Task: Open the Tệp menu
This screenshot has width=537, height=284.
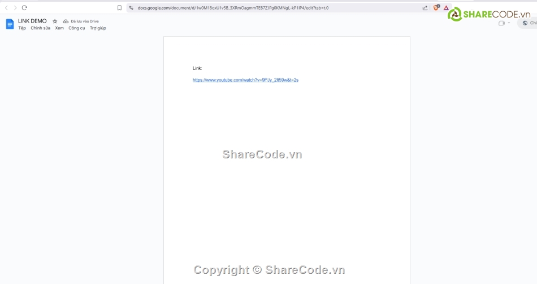Action: (22, 28)
